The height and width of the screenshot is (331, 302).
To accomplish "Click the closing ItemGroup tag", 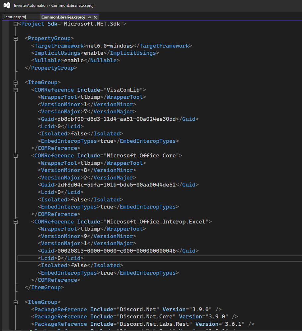I will click(44, 288).
